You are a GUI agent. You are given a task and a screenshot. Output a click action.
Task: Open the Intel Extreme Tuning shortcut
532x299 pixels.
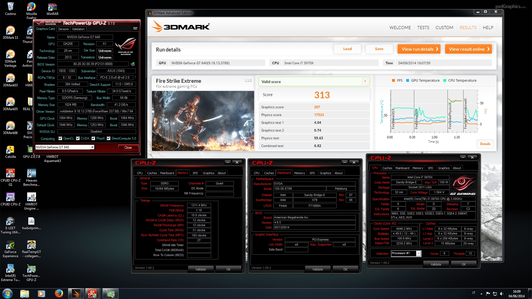click(11, 273)
